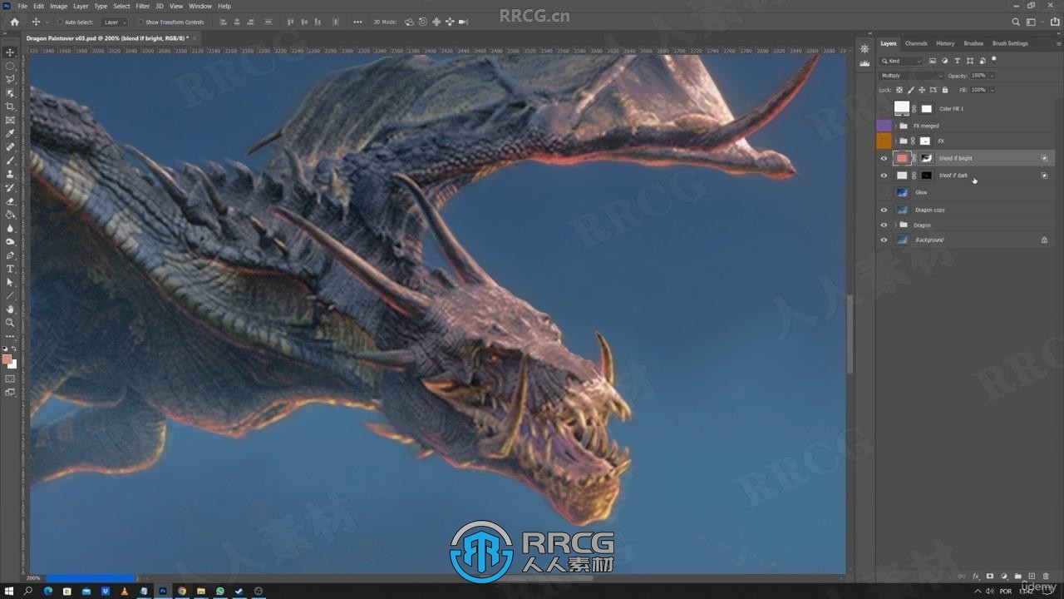Select the History Brush tool
Screen dimensions: 1064x599
point(10,188)
